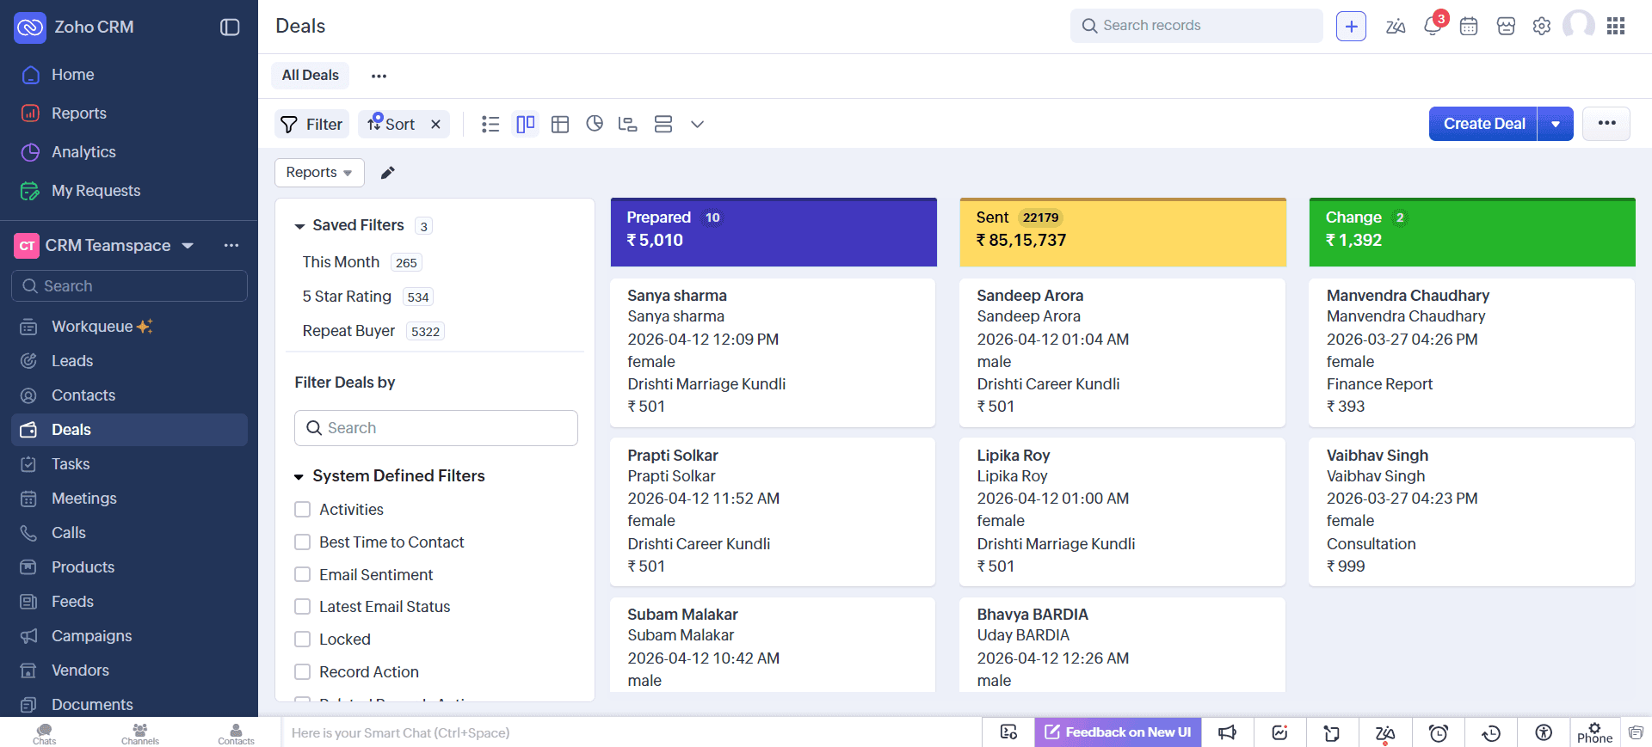Expand the CRM Teamspace switcher
The image size is (1652, 747).
coord(188,246)
